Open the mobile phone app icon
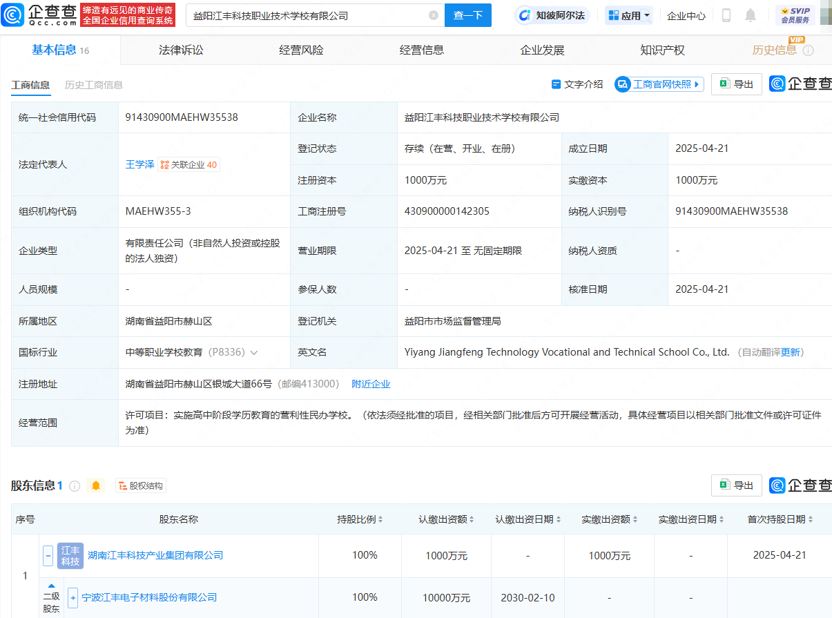The image size is (832, 618). [x=726, y=15]
